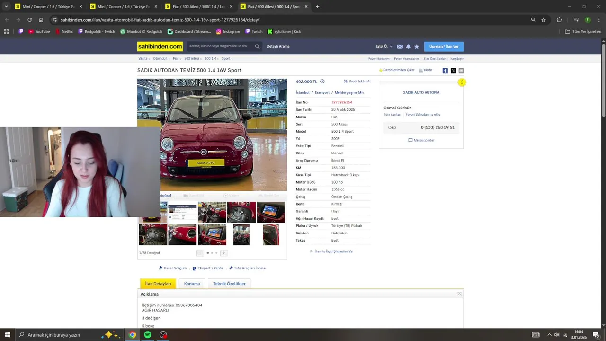Screen dimensions: 606x341
Task: Click Favori İlanlarım link
Action: [379, 59]
